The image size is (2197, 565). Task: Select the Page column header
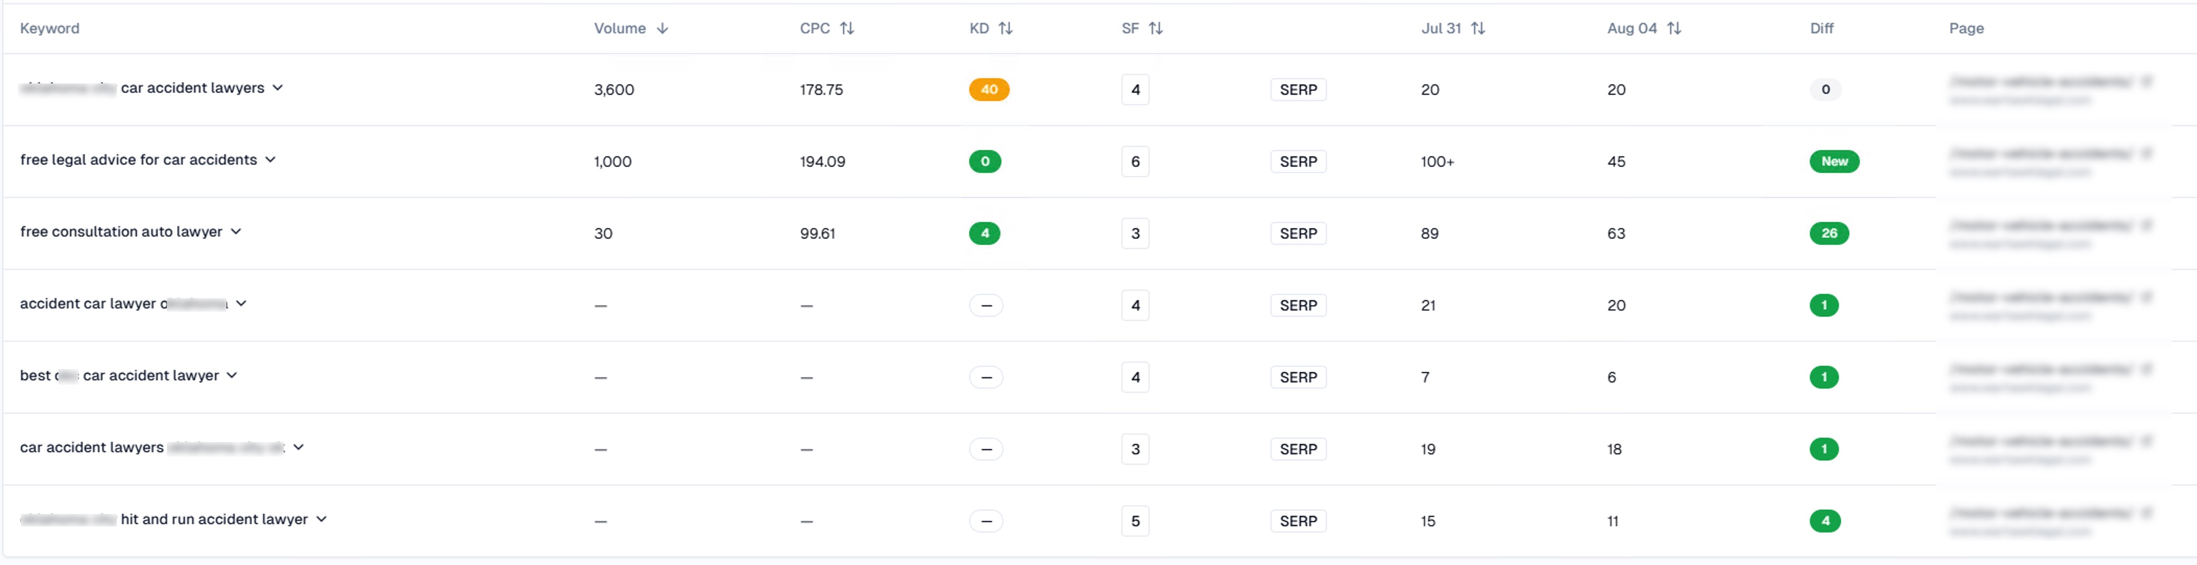[1967, 28]
